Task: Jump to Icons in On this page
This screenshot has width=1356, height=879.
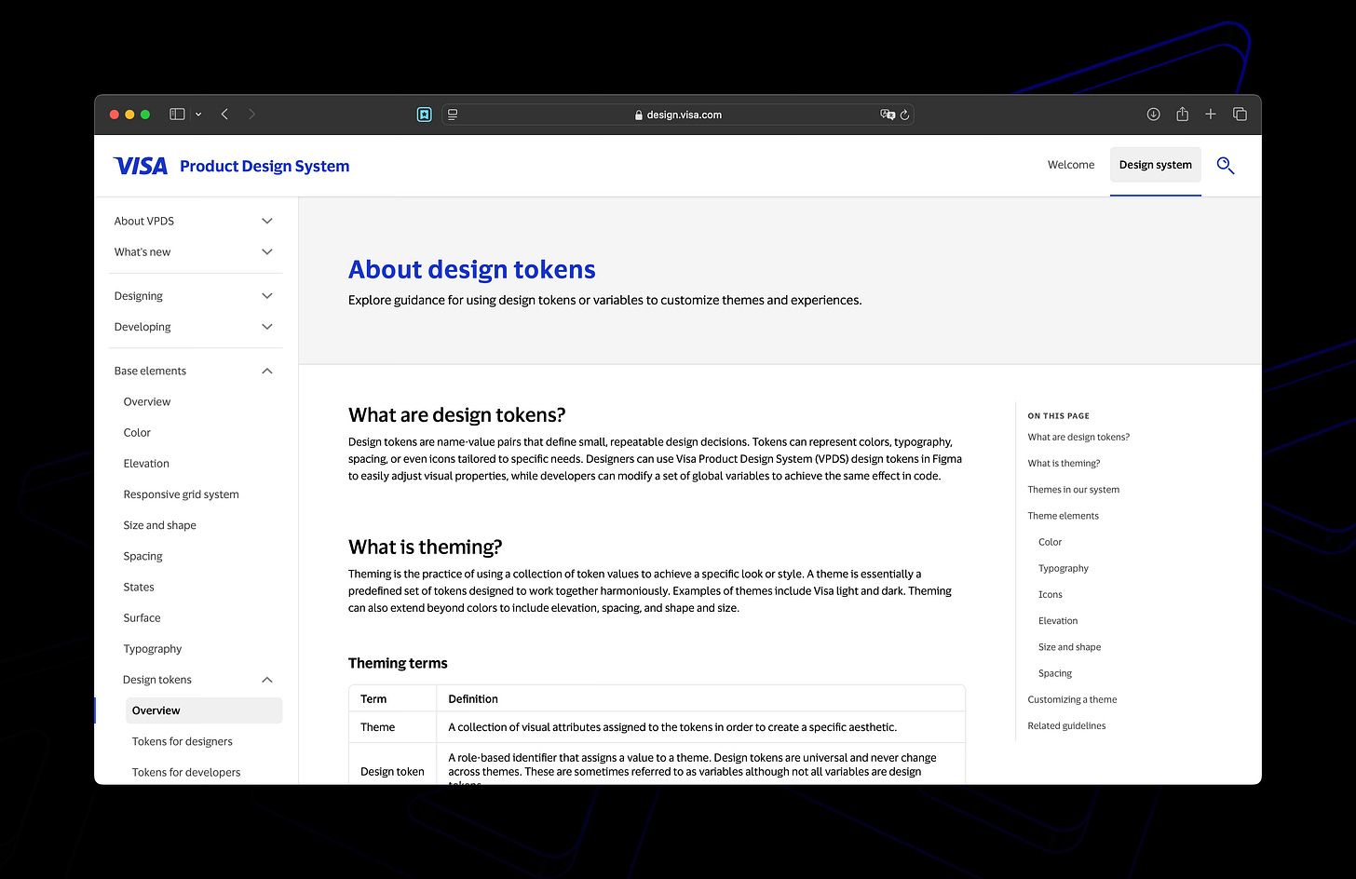Action: tap(1051, 594)
